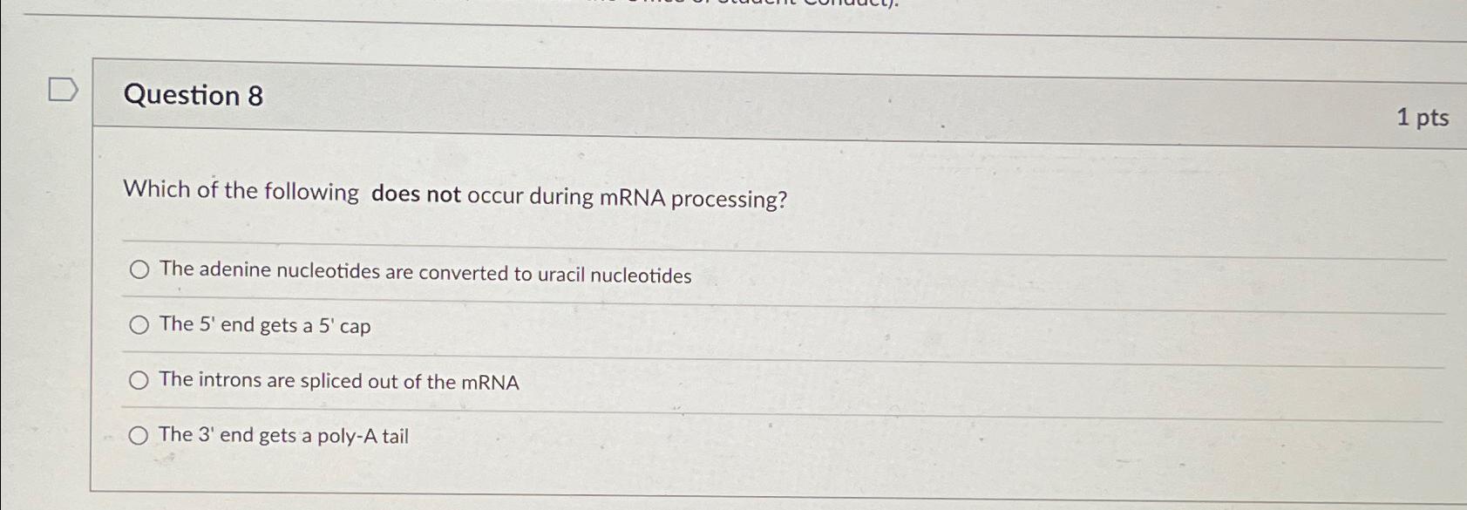Select radio button for adenine nucleotides answer

pos(139,271)
